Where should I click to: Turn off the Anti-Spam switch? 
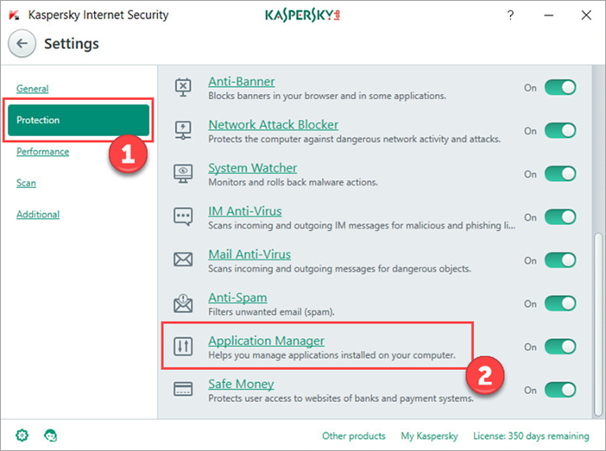[x=560, y=304]
